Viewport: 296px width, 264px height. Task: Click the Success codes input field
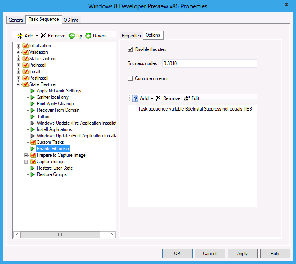210,63
